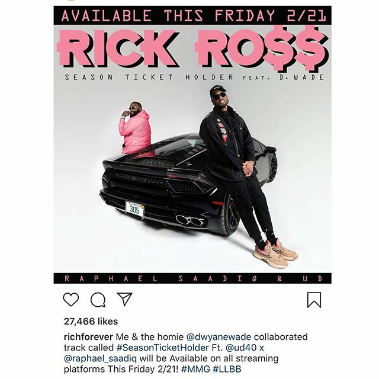Follow the #SeasonTicketHolder hashtag

pyautogui.click(x=163, y=348)
